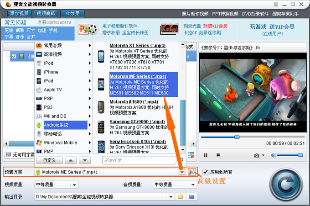Click Motorola ME Series phone icon

point(101,85)
